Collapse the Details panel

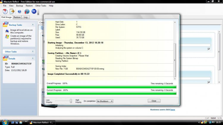click(x=33, y=58)
